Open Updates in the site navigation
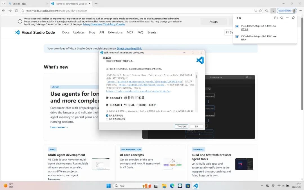The width and height of the screenshot is (304, 190). point(79,32)
